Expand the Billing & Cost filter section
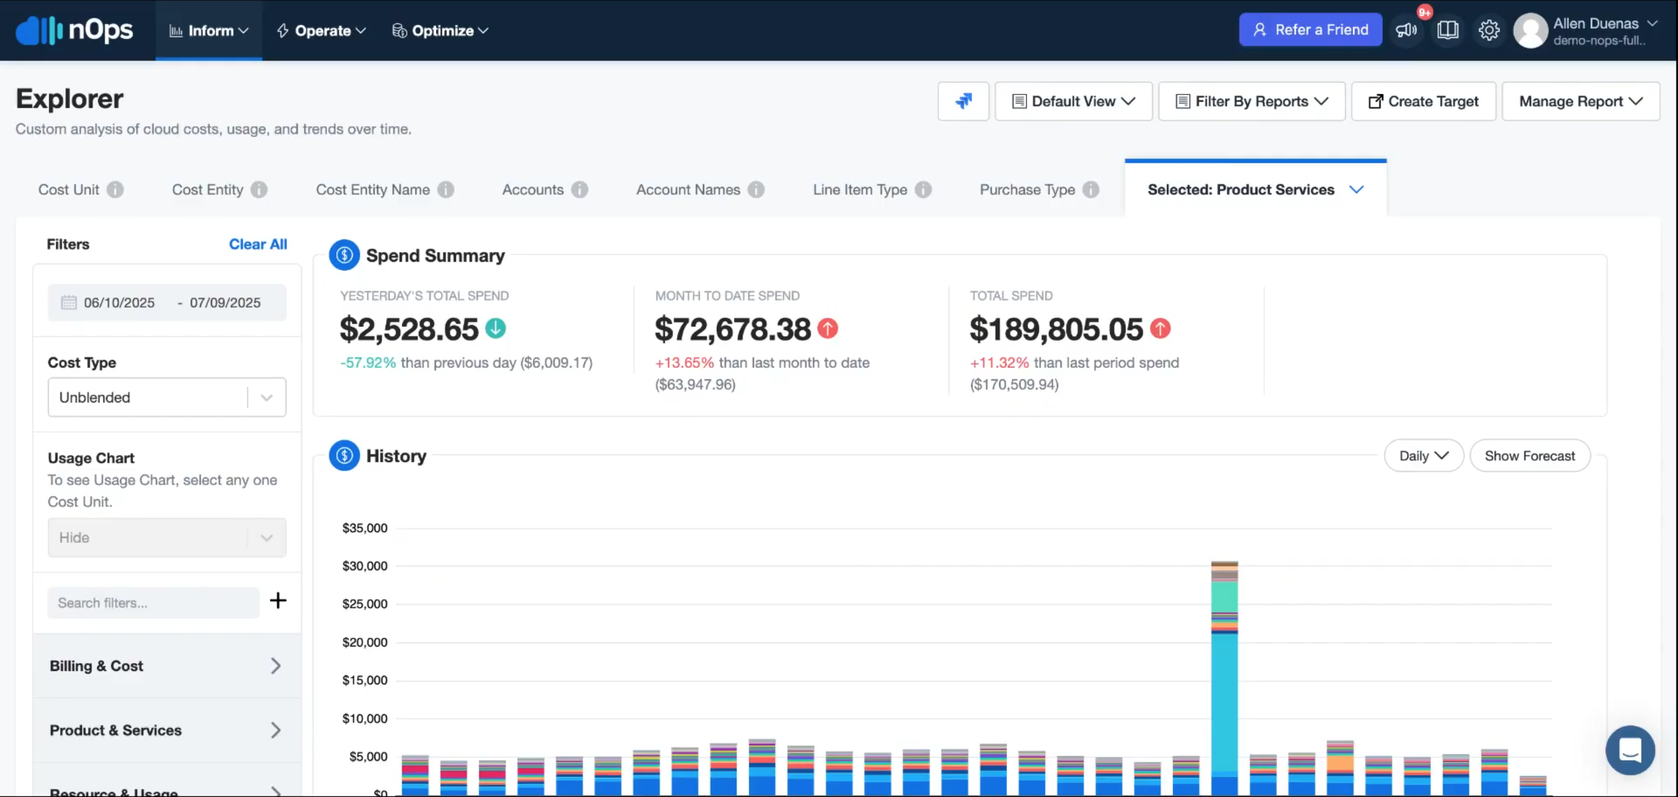1678x797 pixels. tap(167, 666)
